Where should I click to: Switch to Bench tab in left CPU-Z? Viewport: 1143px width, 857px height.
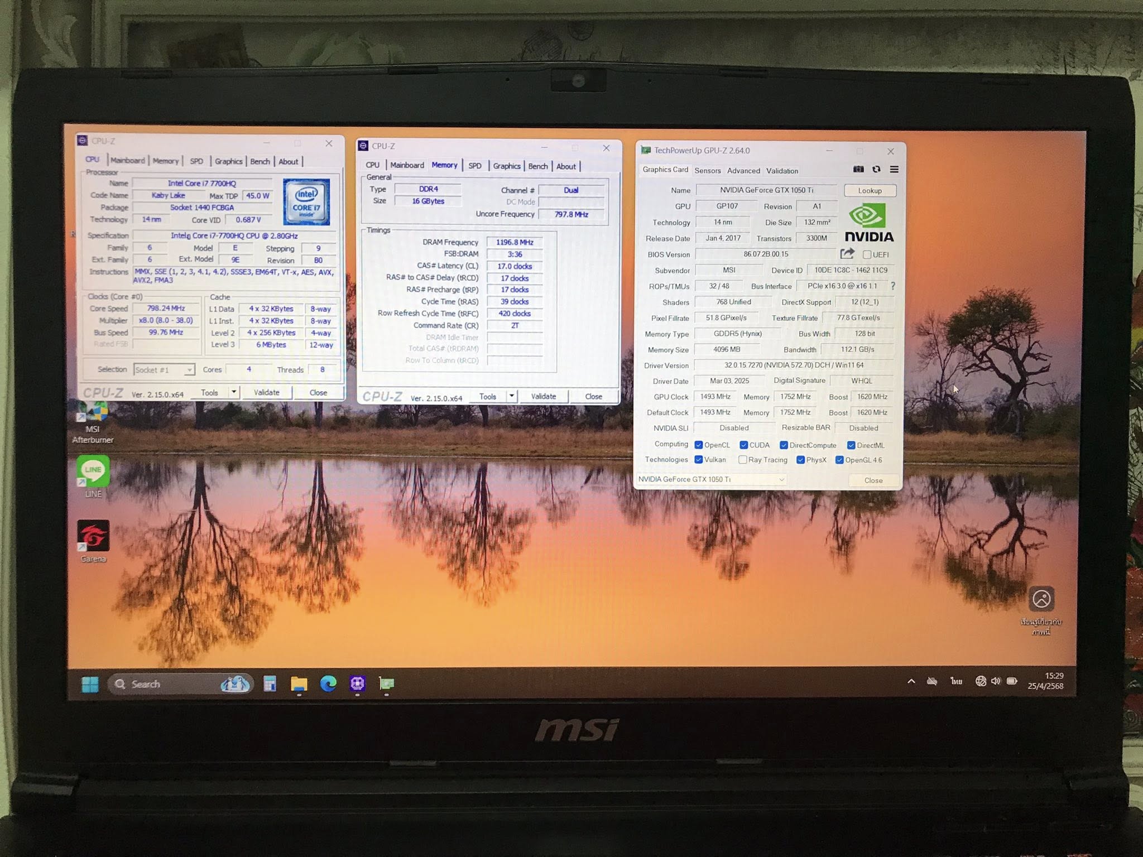pos(260,161)
